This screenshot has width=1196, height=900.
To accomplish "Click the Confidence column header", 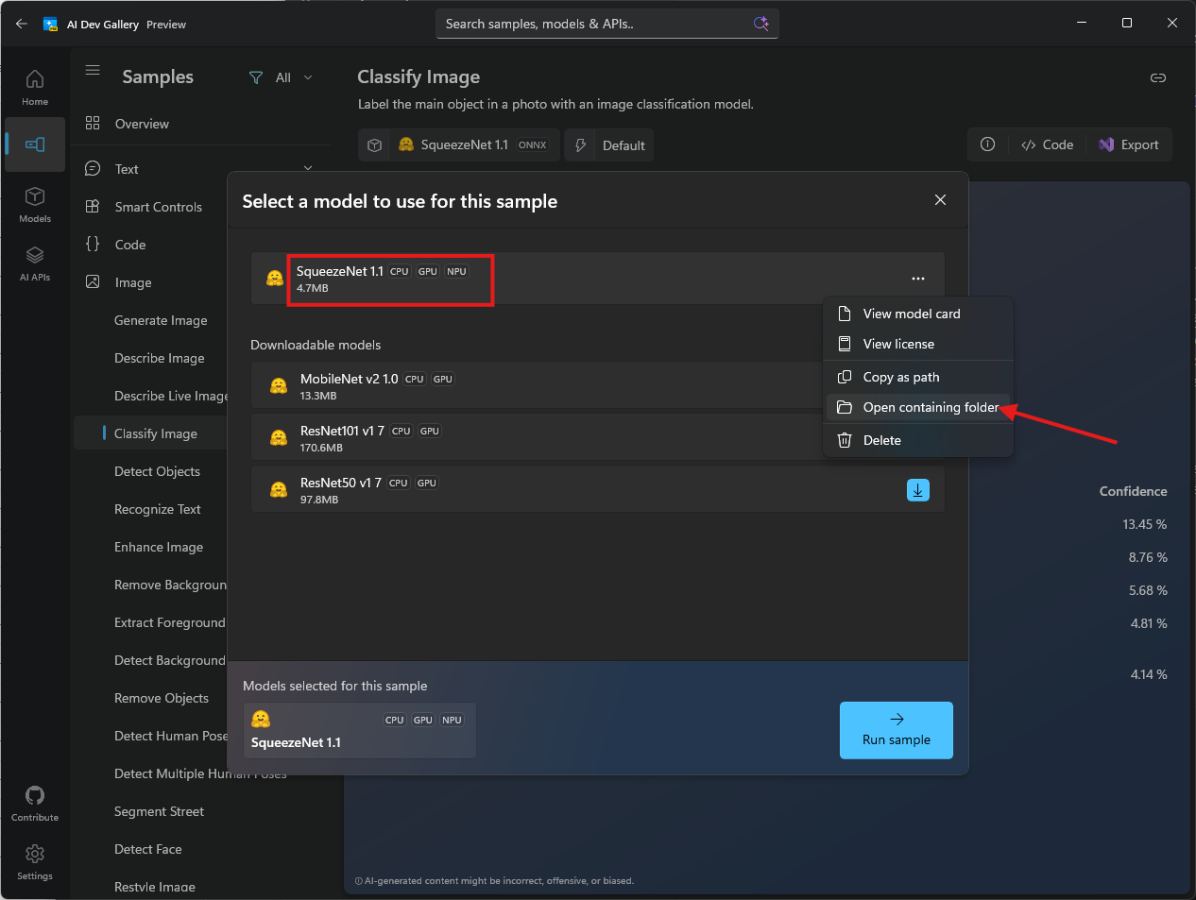I will [1133, 491].
